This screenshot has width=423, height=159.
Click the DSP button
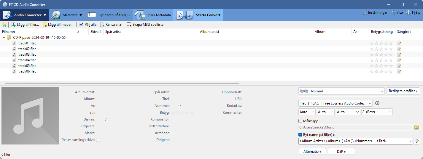click(x=341, y=151)
